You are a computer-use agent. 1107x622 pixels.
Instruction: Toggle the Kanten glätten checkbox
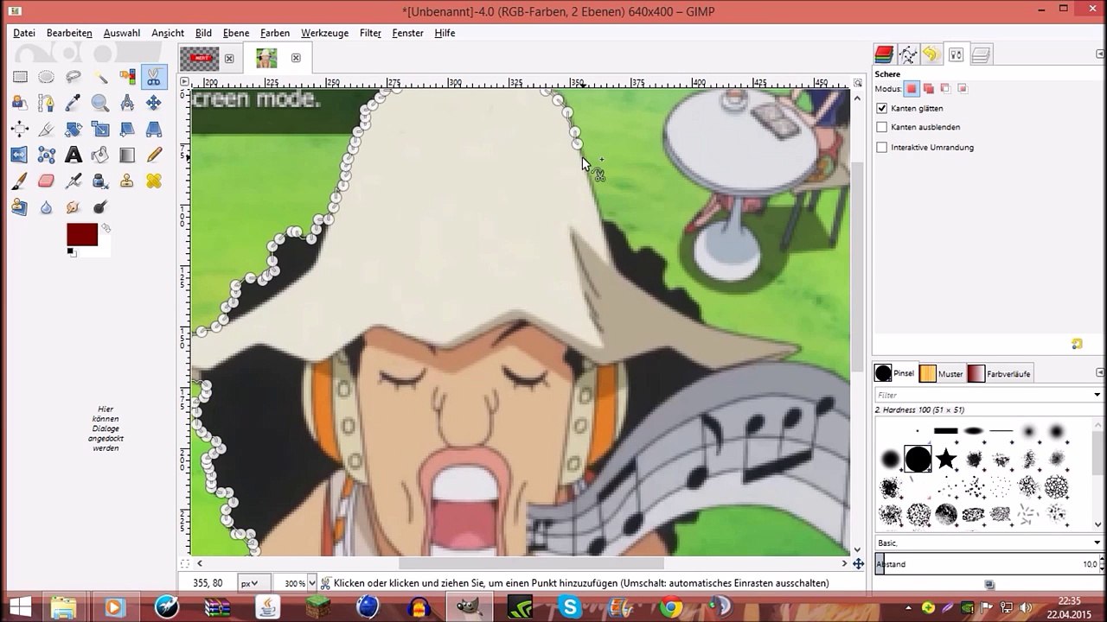point(882,108)
